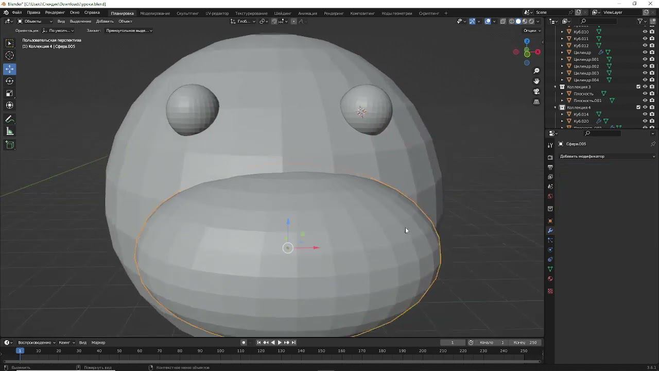This screenshot has width=659, height=371.
Task: Switch to rendered viewport shading
Action: pos(531,21)
